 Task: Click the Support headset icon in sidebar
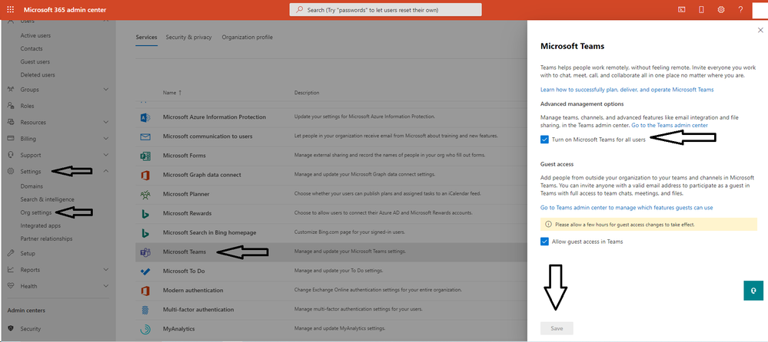11,156
